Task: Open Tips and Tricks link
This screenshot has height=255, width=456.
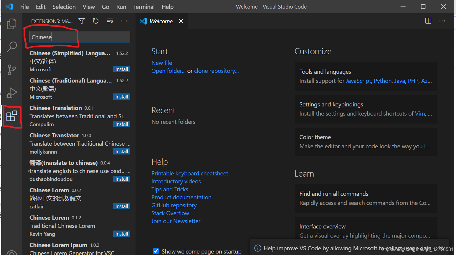Action: coord(170,189)
